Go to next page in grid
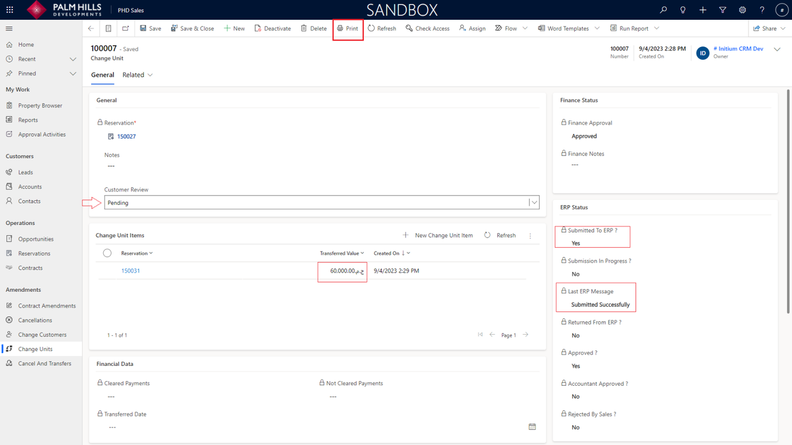 pyautogui.click(x=526, y=335)
